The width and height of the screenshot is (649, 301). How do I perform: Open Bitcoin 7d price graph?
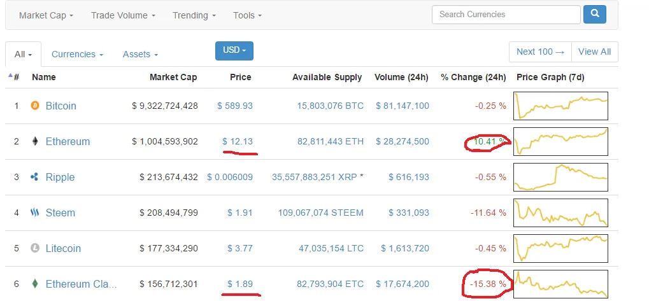pos(560,106)
